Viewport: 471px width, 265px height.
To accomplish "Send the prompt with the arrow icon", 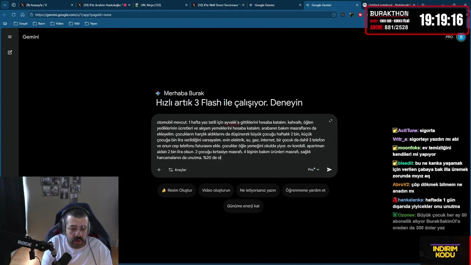I will 329,170.
